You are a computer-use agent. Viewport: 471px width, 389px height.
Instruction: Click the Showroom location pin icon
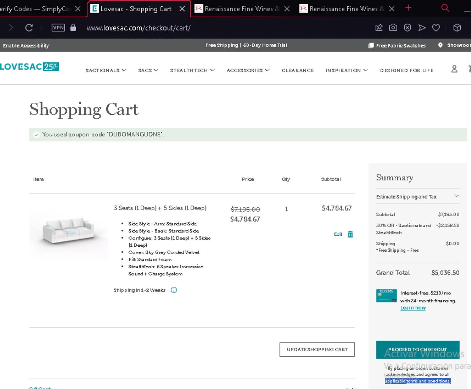click(x=440, y=45)
